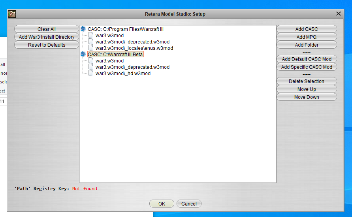The width and height of the screenshot is (352, 217).
Task: Select war3.w3mod\_deprecated.w3mod under Program Files CASC
Action: 132,42
